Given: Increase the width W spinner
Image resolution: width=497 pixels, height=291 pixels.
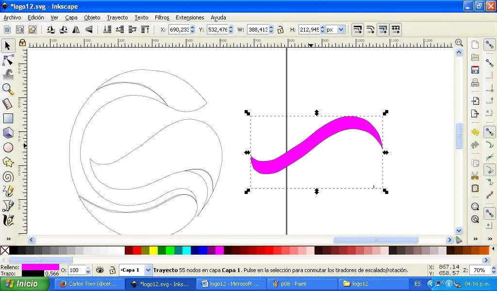Looking at the screenshot, I should [271, 28].
